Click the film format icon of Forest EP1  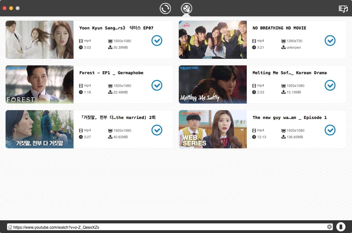click(x=81, y=86)
